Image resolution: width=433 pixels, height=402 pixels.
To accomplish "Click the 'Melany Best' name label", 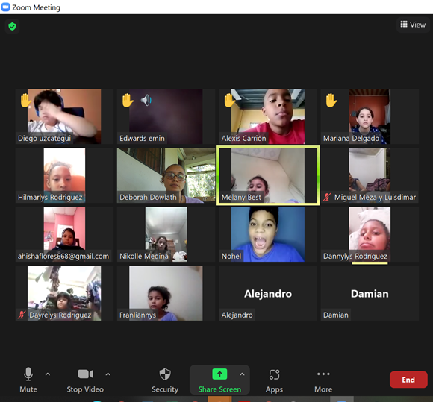I will click(241, 198).
